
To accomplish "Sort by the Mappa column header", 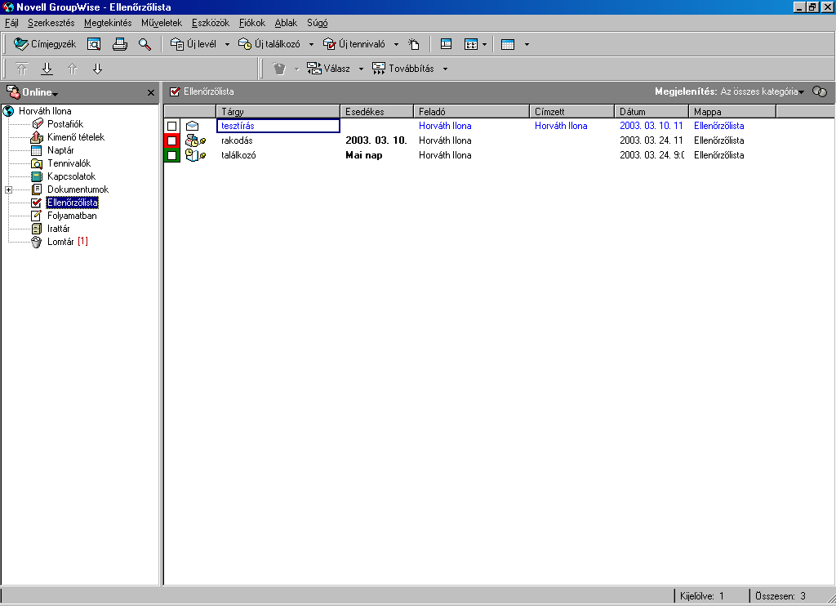I will [x=732, y=112].
